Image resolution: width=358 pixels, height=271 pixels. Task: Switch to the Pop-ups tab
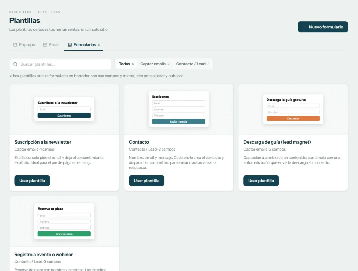tap(24, 45)
